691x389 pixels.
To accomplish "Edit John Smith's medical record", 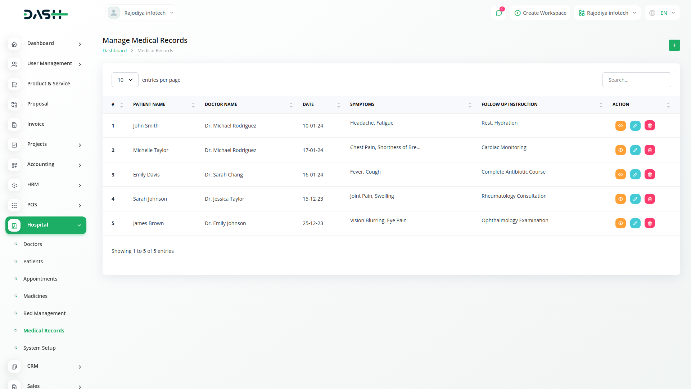I will pos(635,126).
